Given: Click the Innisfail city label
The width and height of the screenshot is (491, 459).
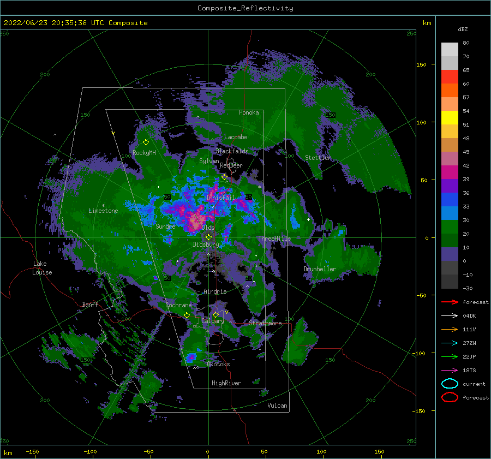Looking at the screenshot, I should (x=220, y=198).
